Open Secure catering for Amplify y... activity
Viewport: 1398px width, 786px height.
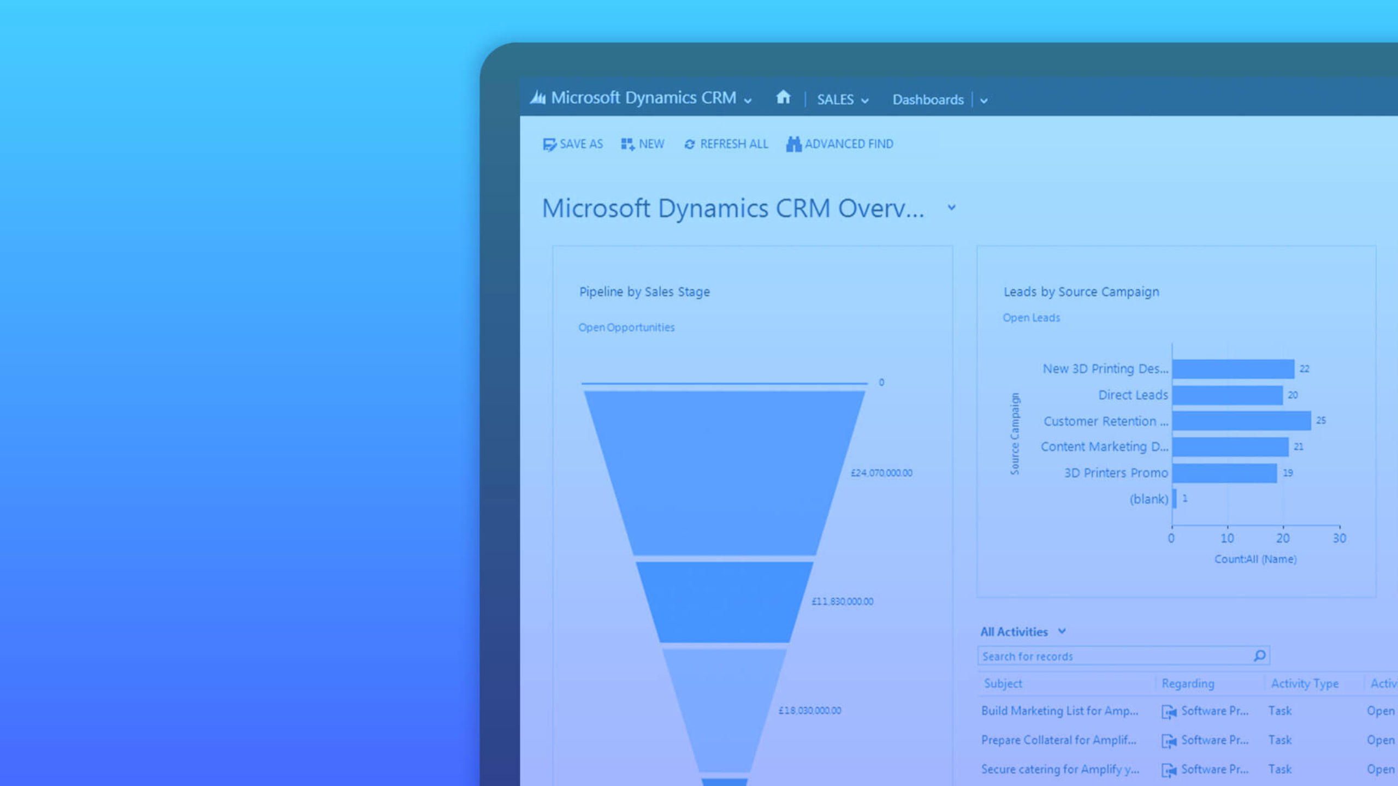pos(1060,769)
